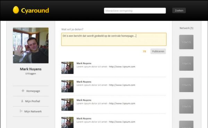Viewport: 208px width, 128px height.
Task: Click the author name on the fourth post
Action: point(84,119)
